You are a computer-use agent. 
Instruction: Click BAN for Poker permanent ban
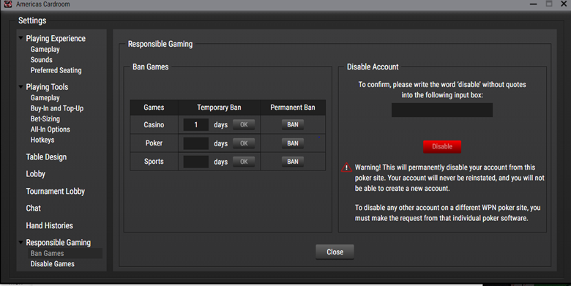pyautogui.click(x=293, y=143)
